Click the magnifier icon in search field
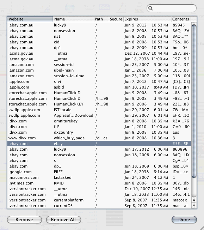This screenshot has height=230, width=204. (x=150, y=8)
